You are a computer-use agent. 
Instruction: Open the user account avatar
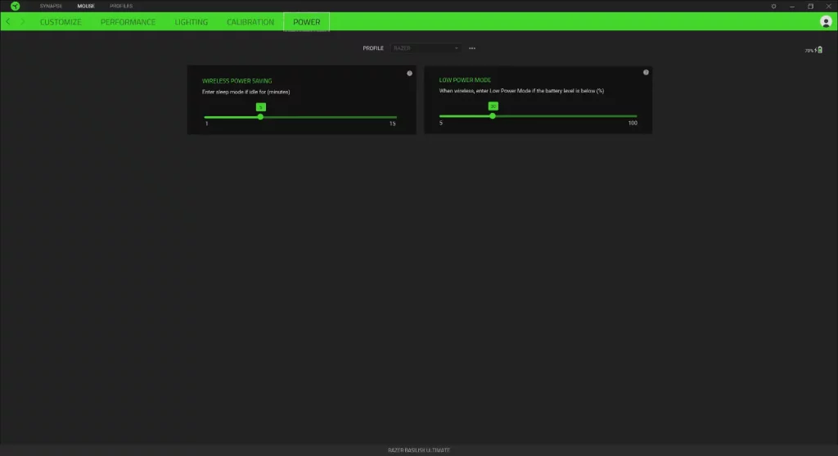point(825,22)
